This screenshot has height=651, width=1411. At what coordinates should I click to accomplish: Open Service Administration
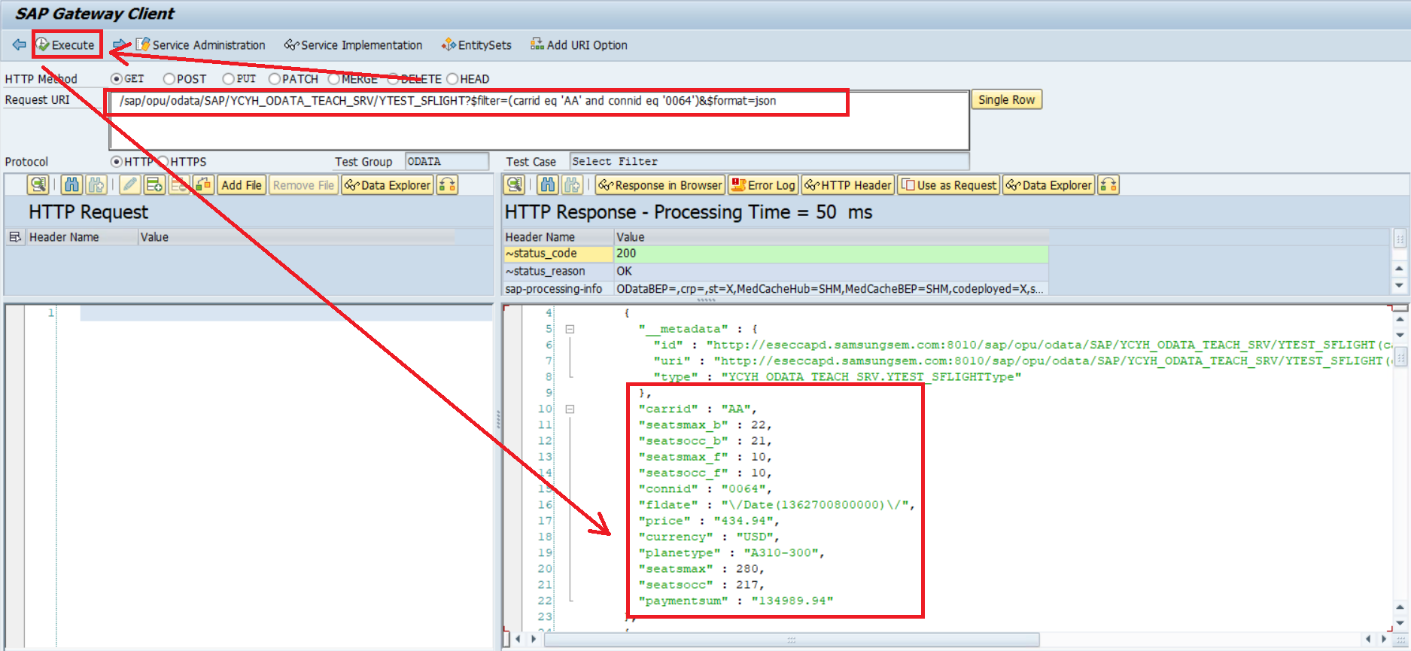pyautogui.click(x=200, y=45)
